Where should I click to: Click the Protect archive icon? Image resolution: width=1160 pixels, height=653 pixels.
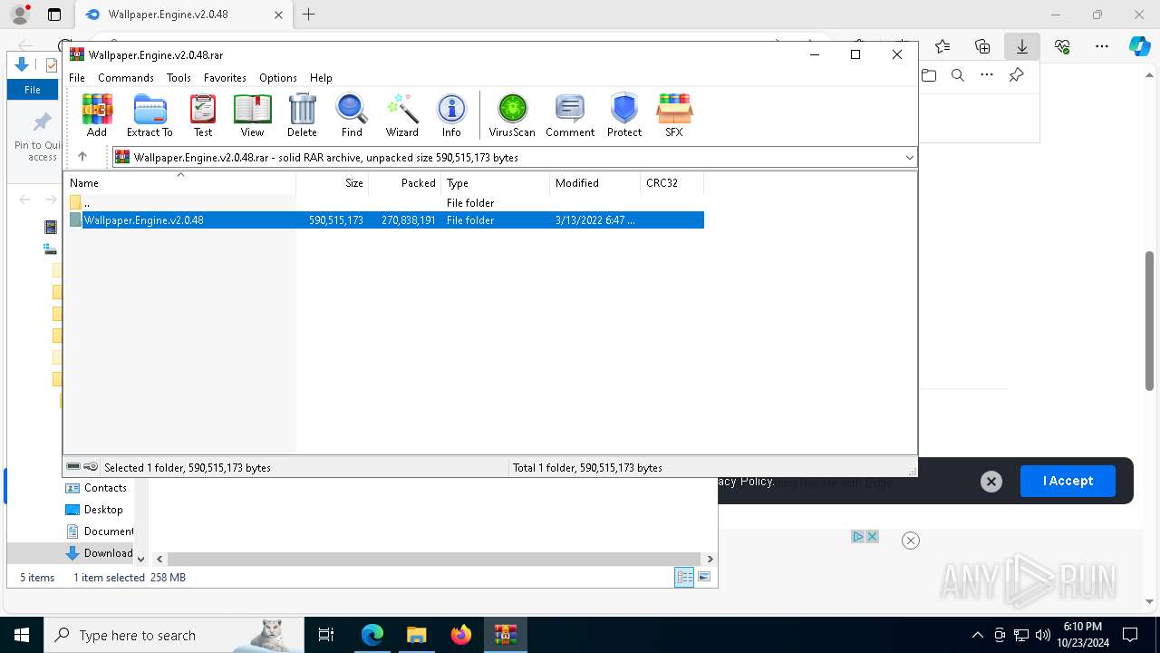pyautogui.click(x=624, y=115)
